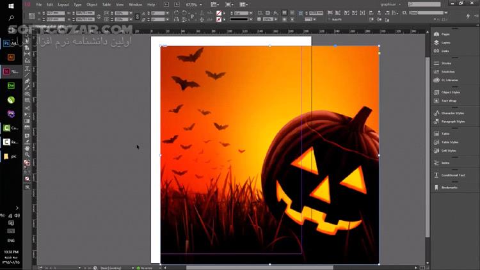Screen dimensions: 480x270
Task: Select the Eyedropper tool in the toolbox
Action: coord(28,142)
